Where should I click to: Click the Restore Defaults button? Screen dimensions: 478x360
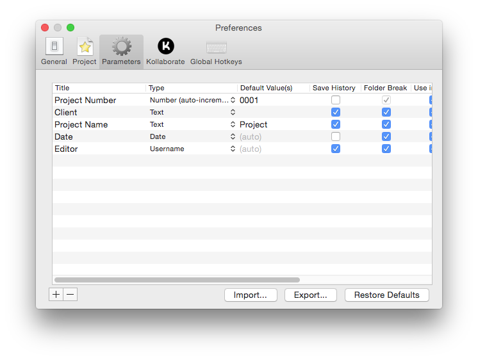pyautogui.click(x=386, y=295)
